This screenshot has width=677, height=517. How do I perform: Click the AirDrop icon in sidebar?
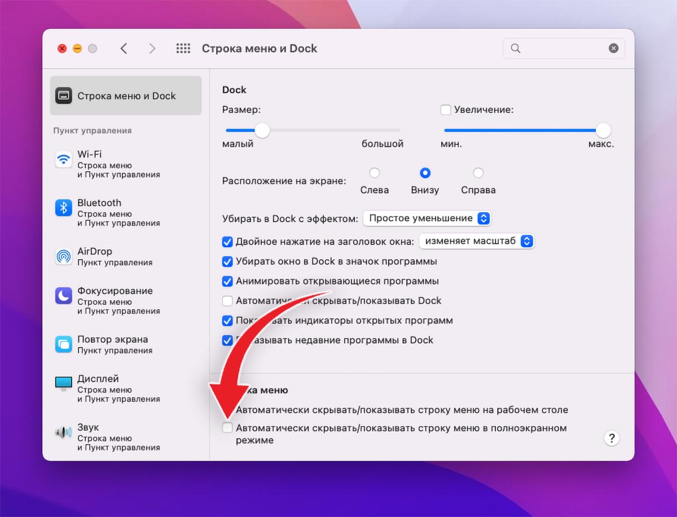(64, 256)
